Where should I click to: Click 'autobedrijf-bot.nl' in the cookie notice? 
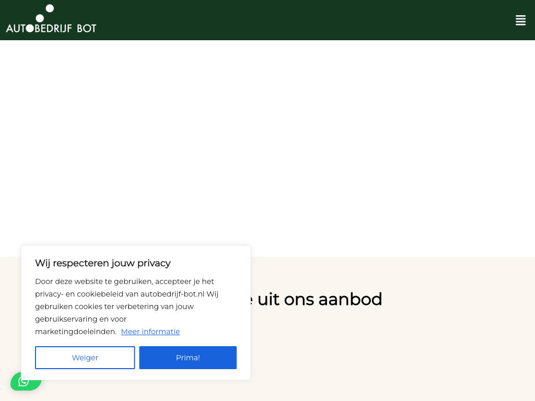[172, 294]
